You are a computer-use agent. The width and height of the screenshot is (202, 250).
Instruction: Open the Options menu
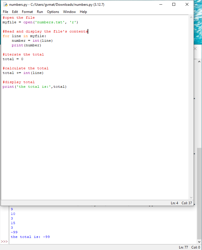53,12
